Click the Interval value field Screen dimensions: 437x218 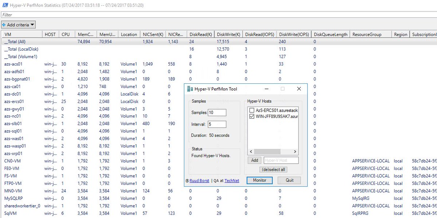pos(217,124)
